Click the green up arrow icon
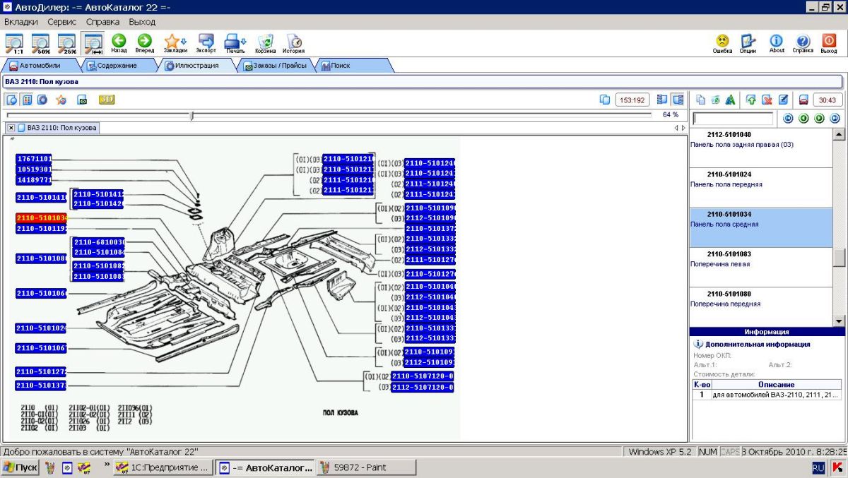The height and width of the screenshot is (478, 848). point(750,100)
